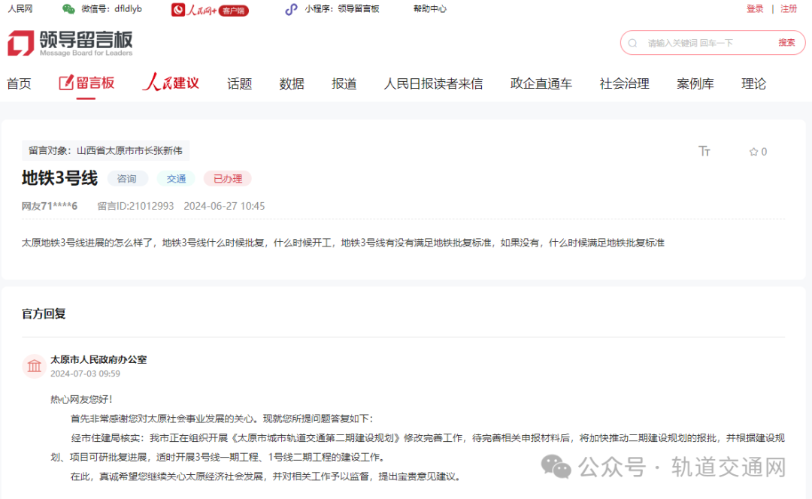The height and width of the screenshot is (499, 812).
Task: Select the 交通 topic tag
Action: click(176, 178)
